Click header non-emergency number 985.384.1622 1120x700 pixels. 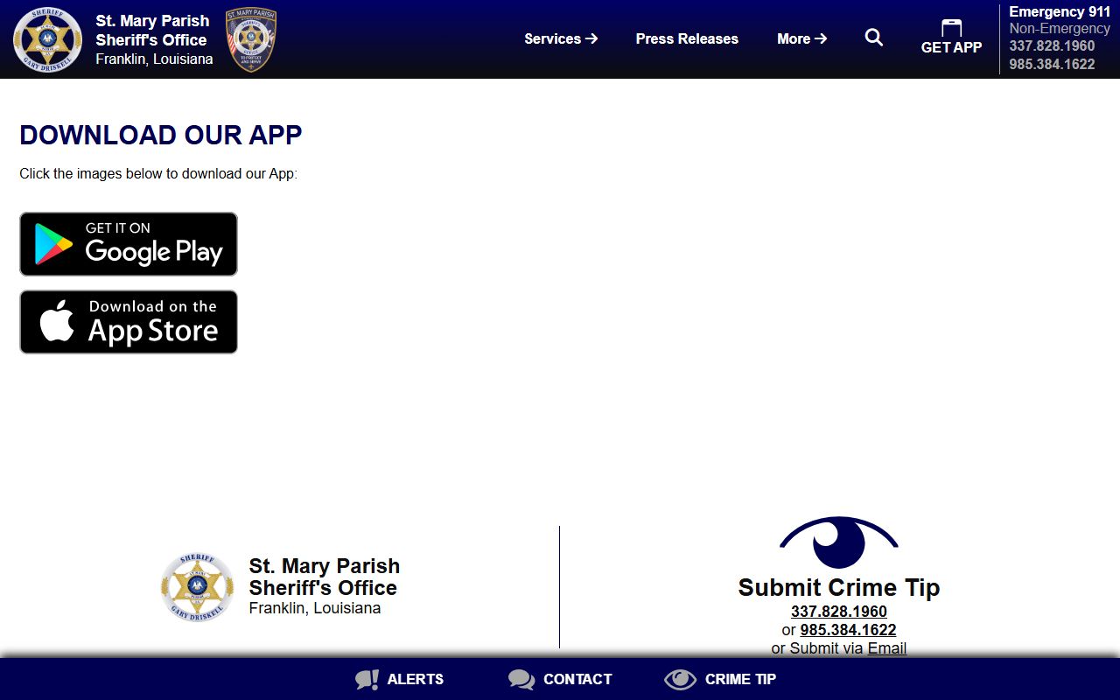[1052, 64]
